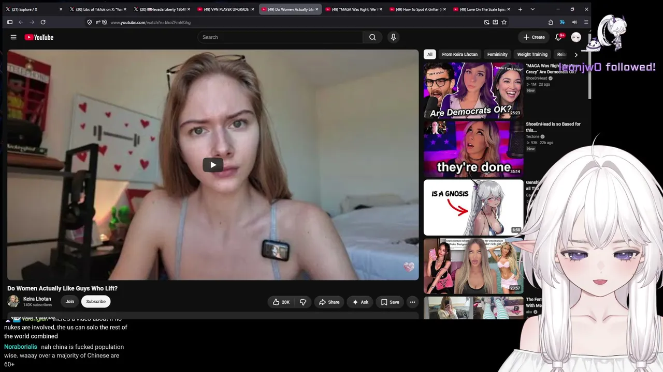
Task: Open the blue translate extension icon
Action: 563,22
